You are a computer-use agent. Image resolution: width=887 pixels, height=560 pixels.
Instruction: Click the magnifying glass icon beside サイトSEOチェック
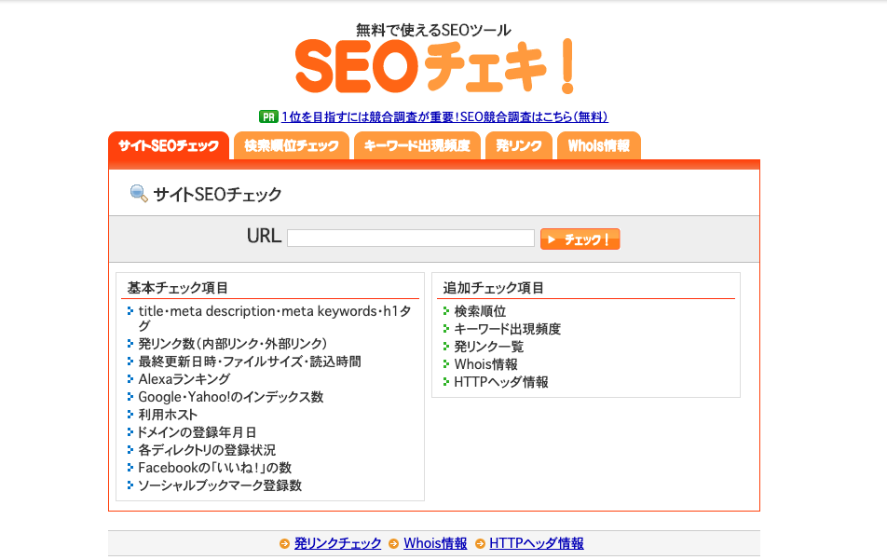click(139, 194)
